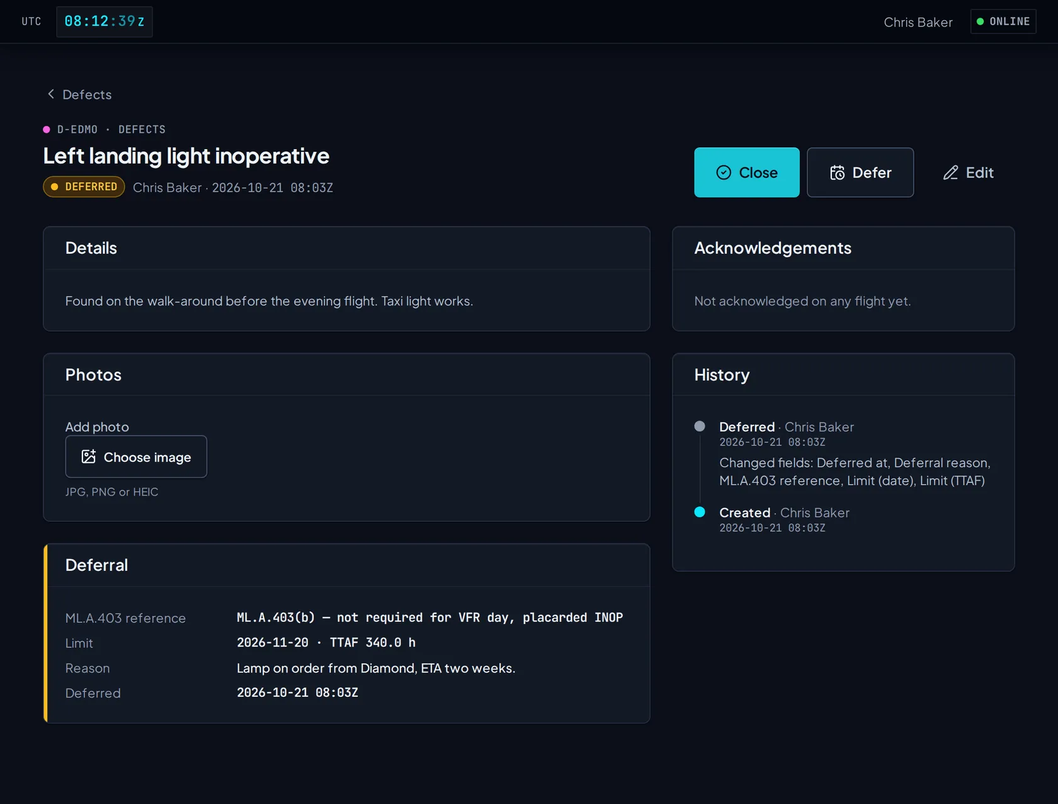The width and height of the screenshot is (1058, 804).
Task: Click the cyan dot beside Created
Action: point(699,512)
